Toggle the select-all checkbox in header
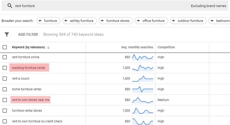Image resolution: width=230 pixels, height=125 pixels. pyautogui.click(x=5, y=47)
